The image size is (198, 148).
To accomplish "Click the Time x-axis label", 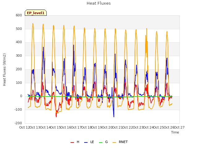I will (x=175, y=132).
